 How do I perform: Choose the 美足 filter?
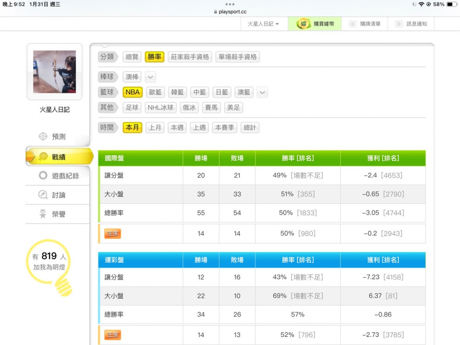[x=233, y=108]
